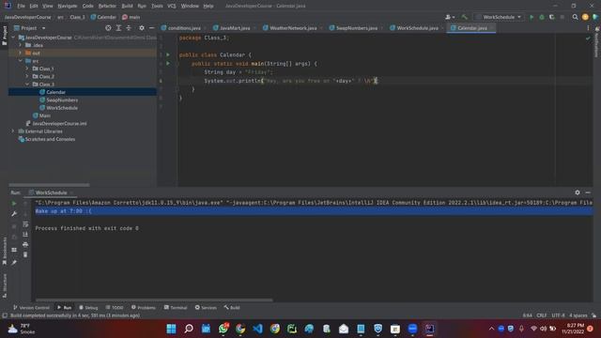Open Visual Studio Code from taskbar
This screenshot has height=338, width=601.
(257, 329)
